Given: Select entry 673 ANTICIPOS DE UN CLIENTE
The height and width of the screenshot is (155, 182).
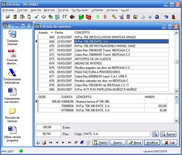Looking at the screenshot, I should point(103,59).
